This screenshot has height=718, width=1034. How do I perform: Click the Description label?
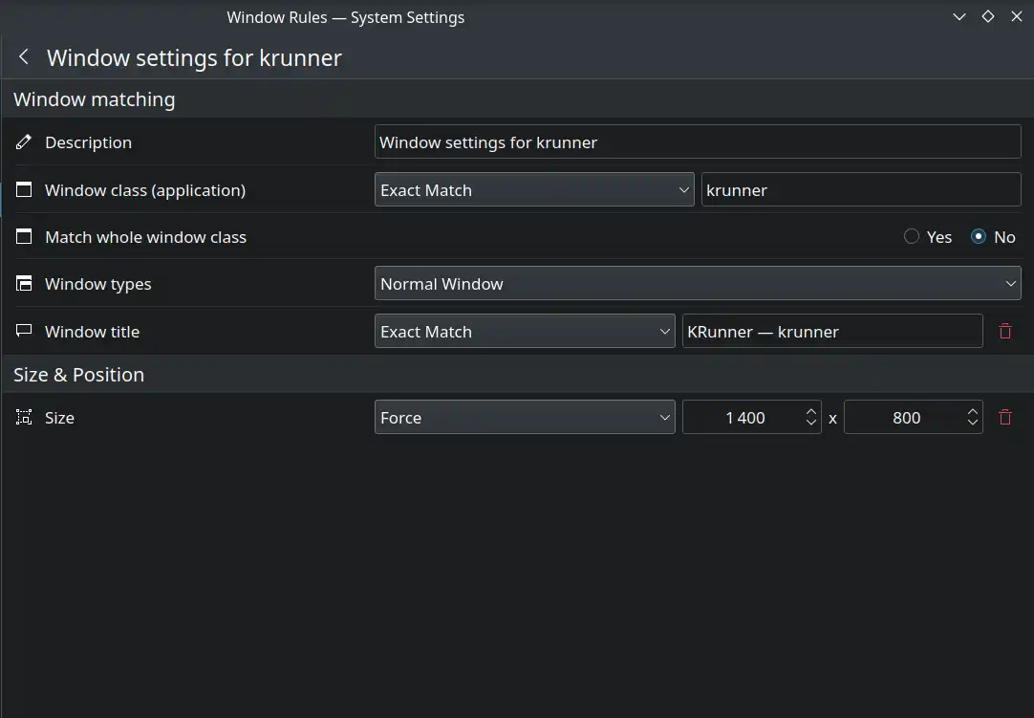(88, 142)
